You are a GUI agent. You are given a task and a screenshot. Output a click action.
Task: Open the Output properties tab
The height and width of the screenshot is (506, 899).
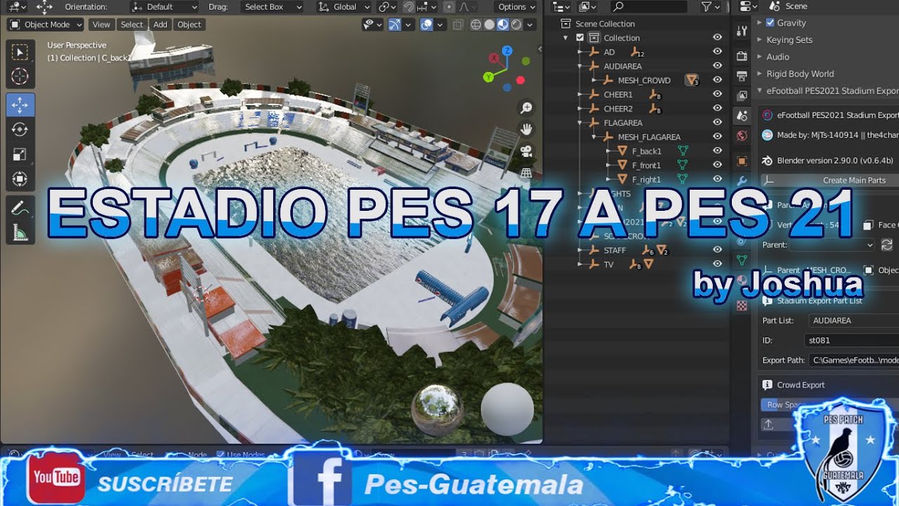tap(742, 76)
